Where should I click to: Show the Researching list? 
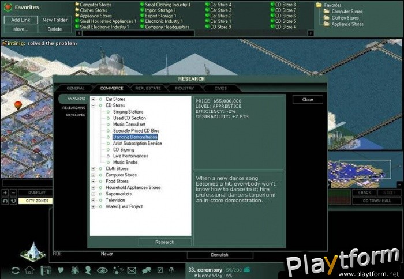74,108
